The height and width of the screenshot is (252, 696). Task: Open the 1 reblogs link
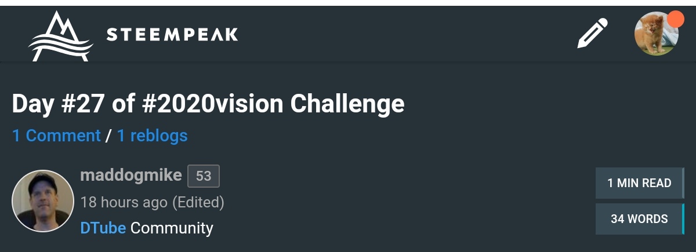coord(152,136)
